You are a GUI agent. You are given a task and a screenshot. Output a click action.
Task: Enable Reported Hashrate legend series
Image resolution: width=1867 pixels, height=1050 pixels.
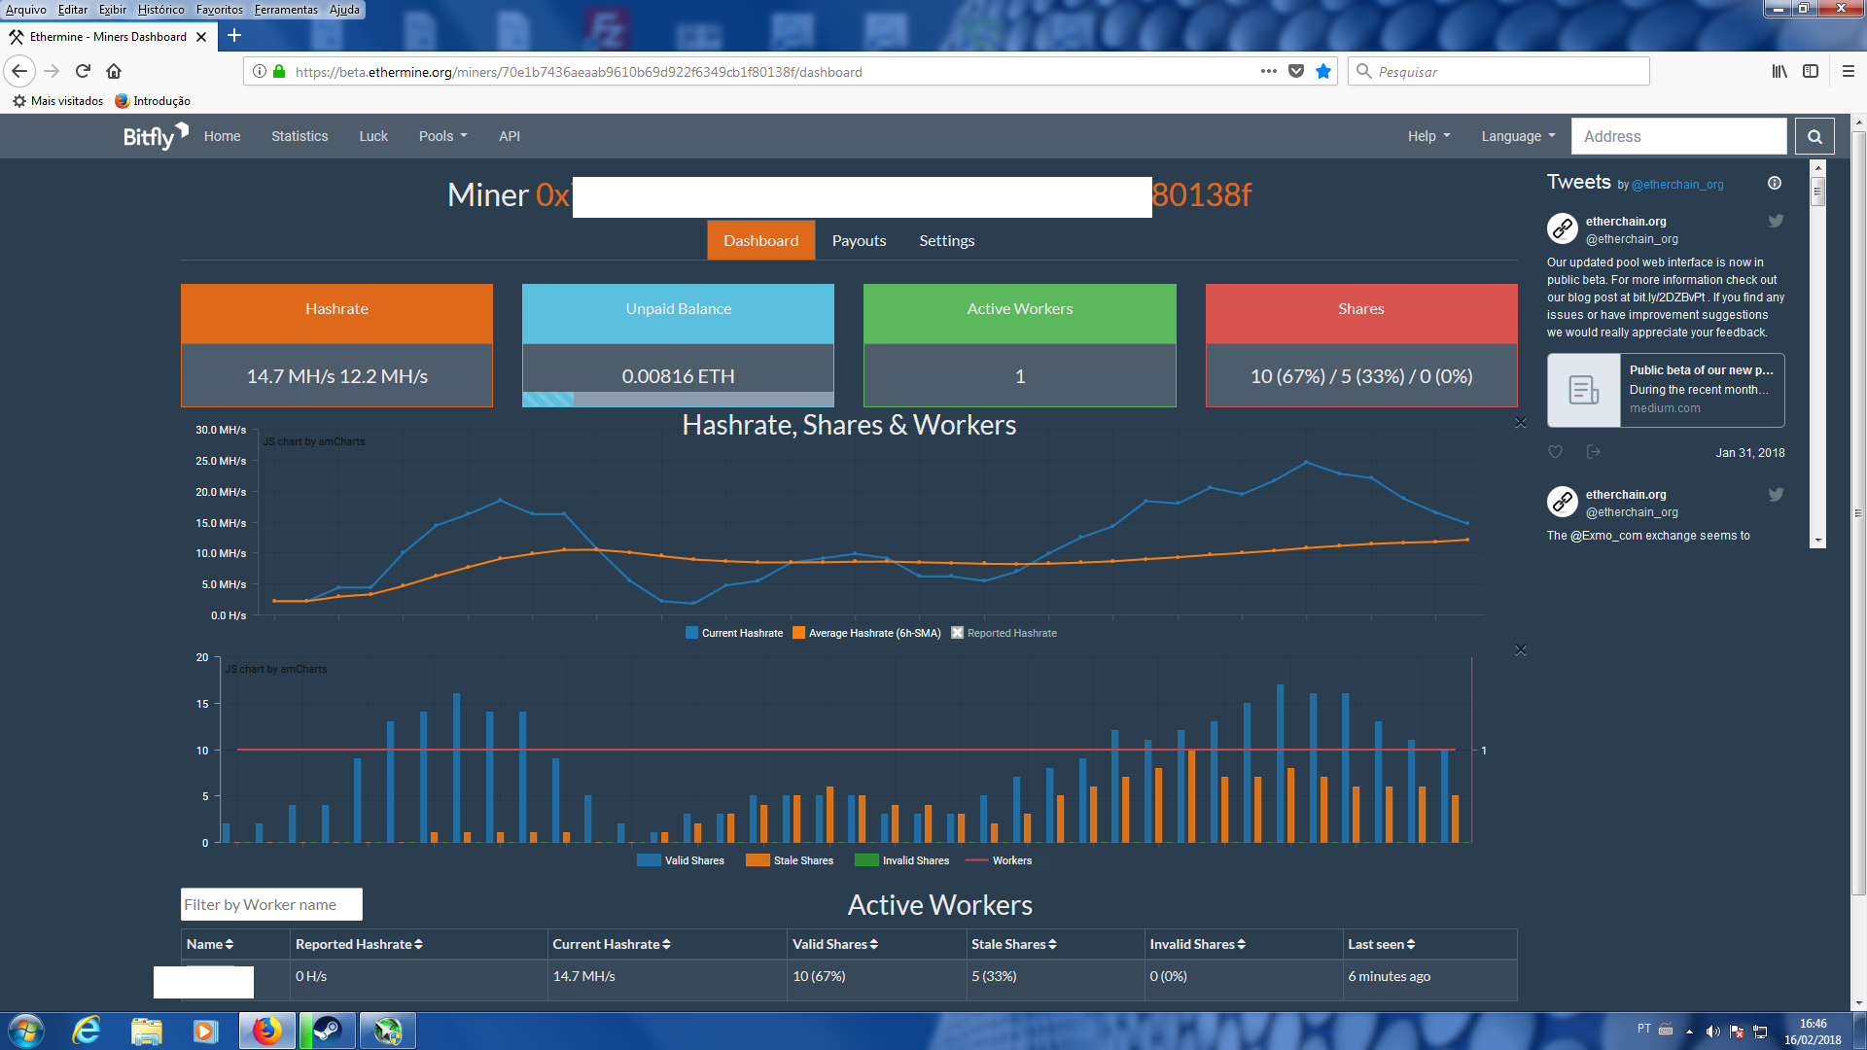coord(1004,633)
